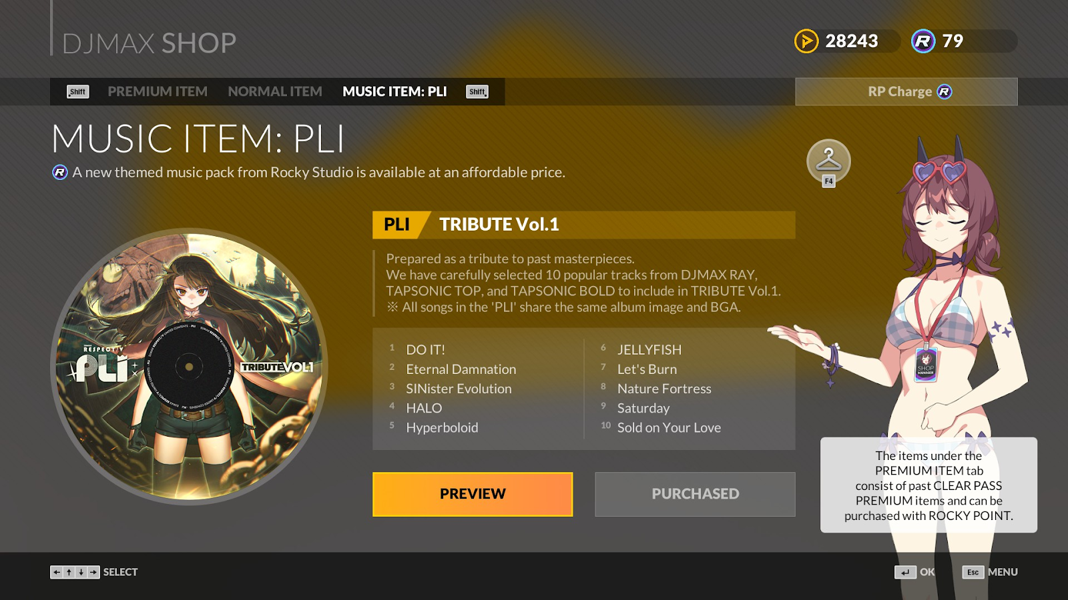Click the left Shift key icon

point(78,92)
